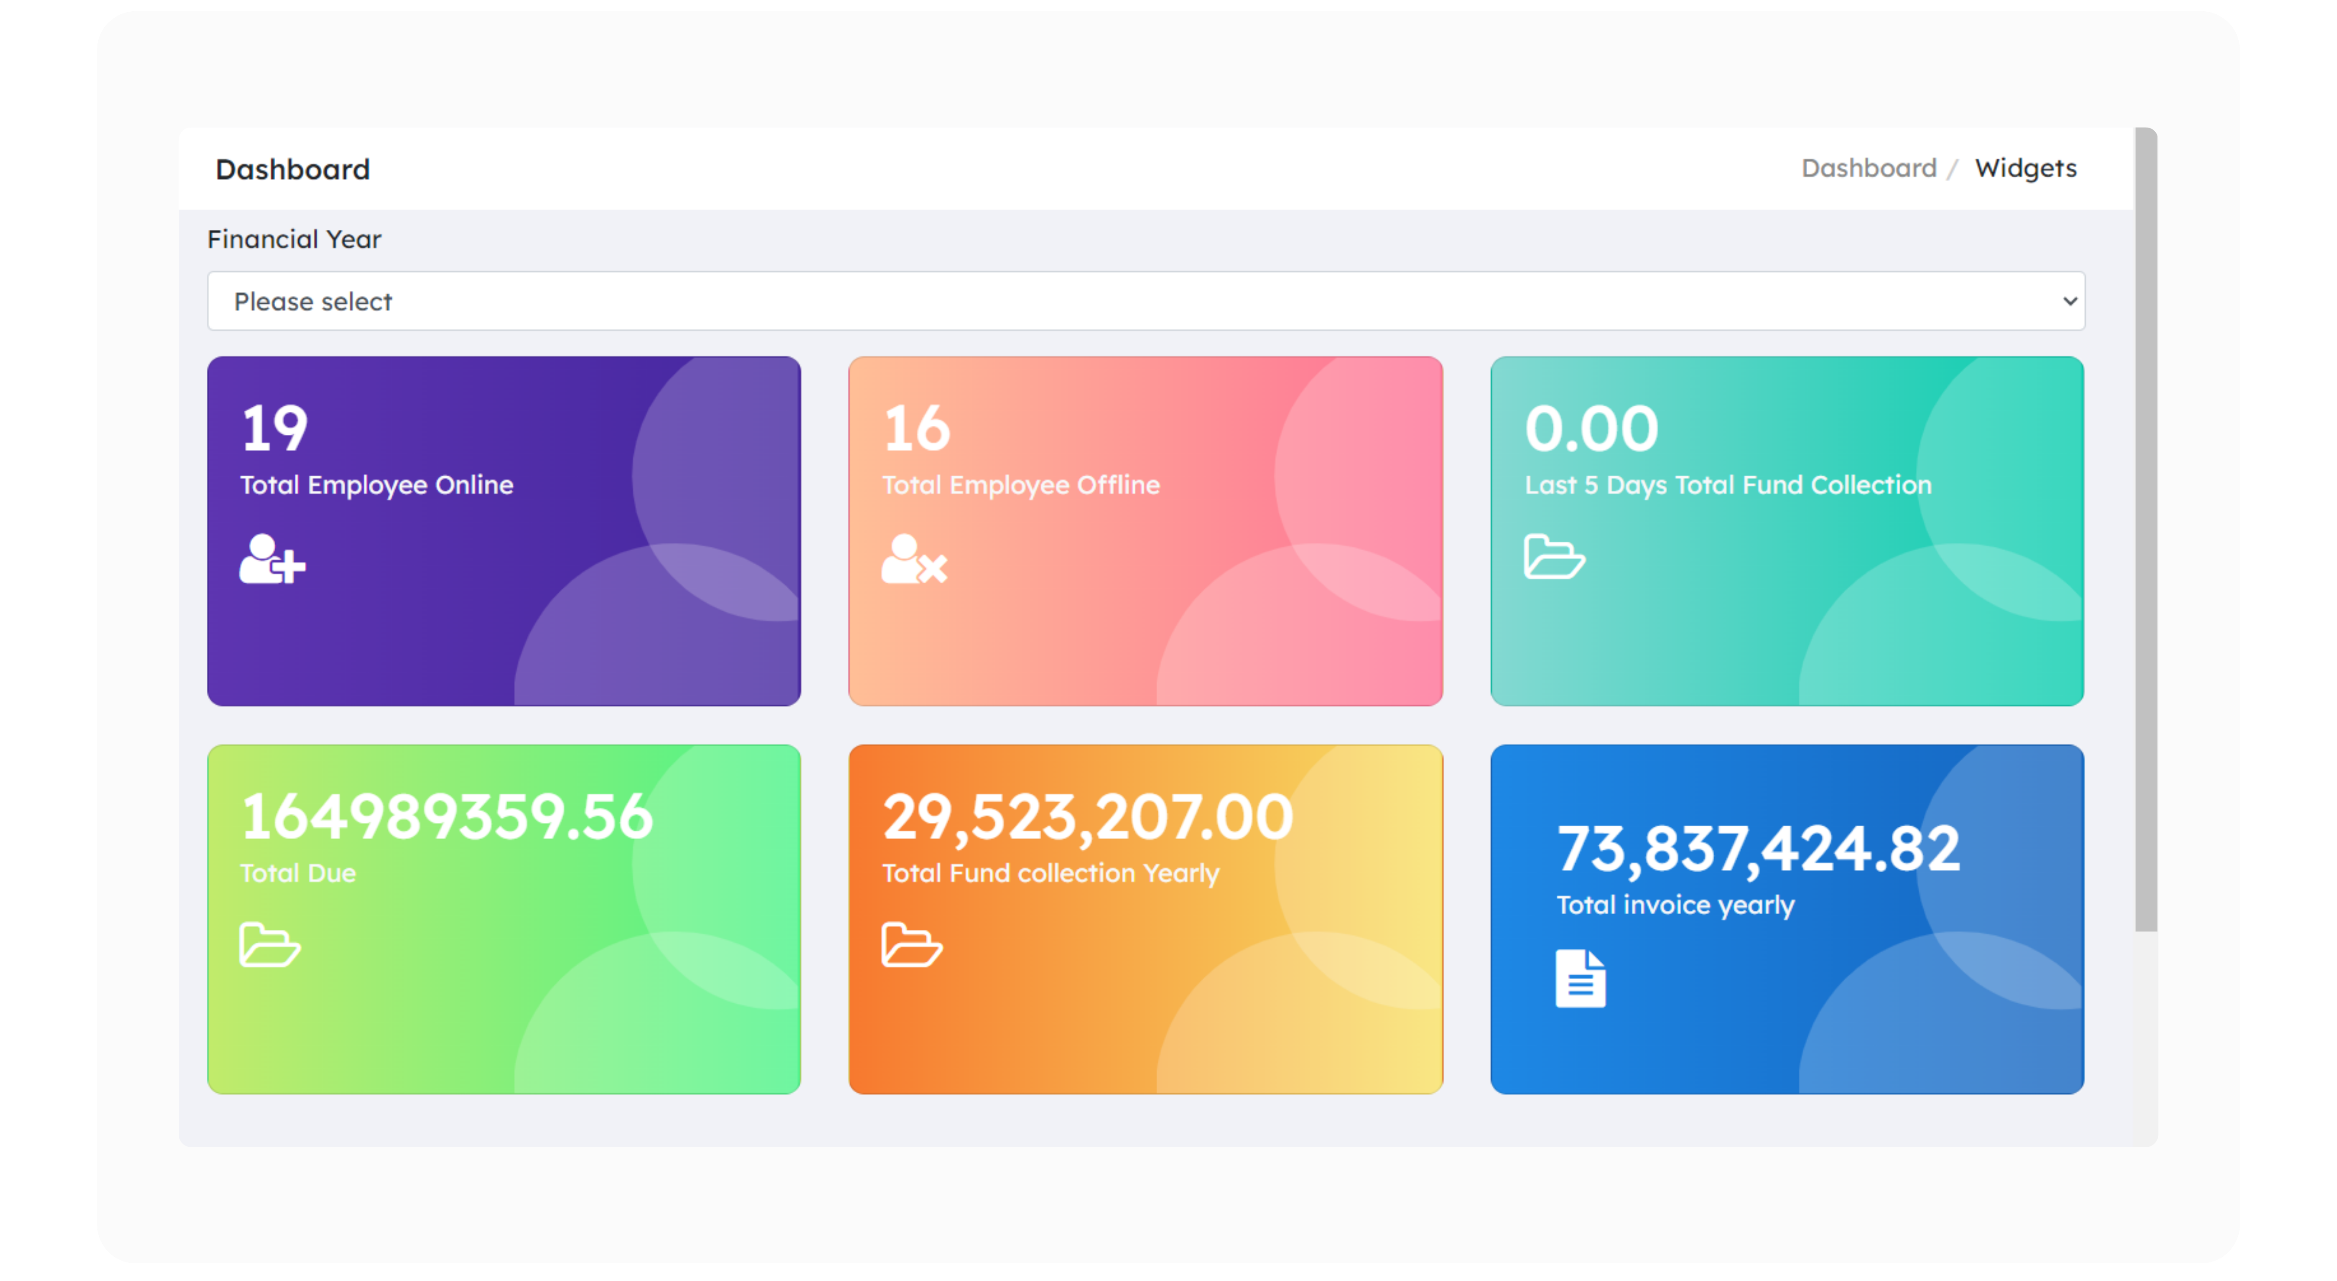Screen dimensions: 2337x1281
Task: Click the vertical scrollbar thumb on right
Action: 2146,530
